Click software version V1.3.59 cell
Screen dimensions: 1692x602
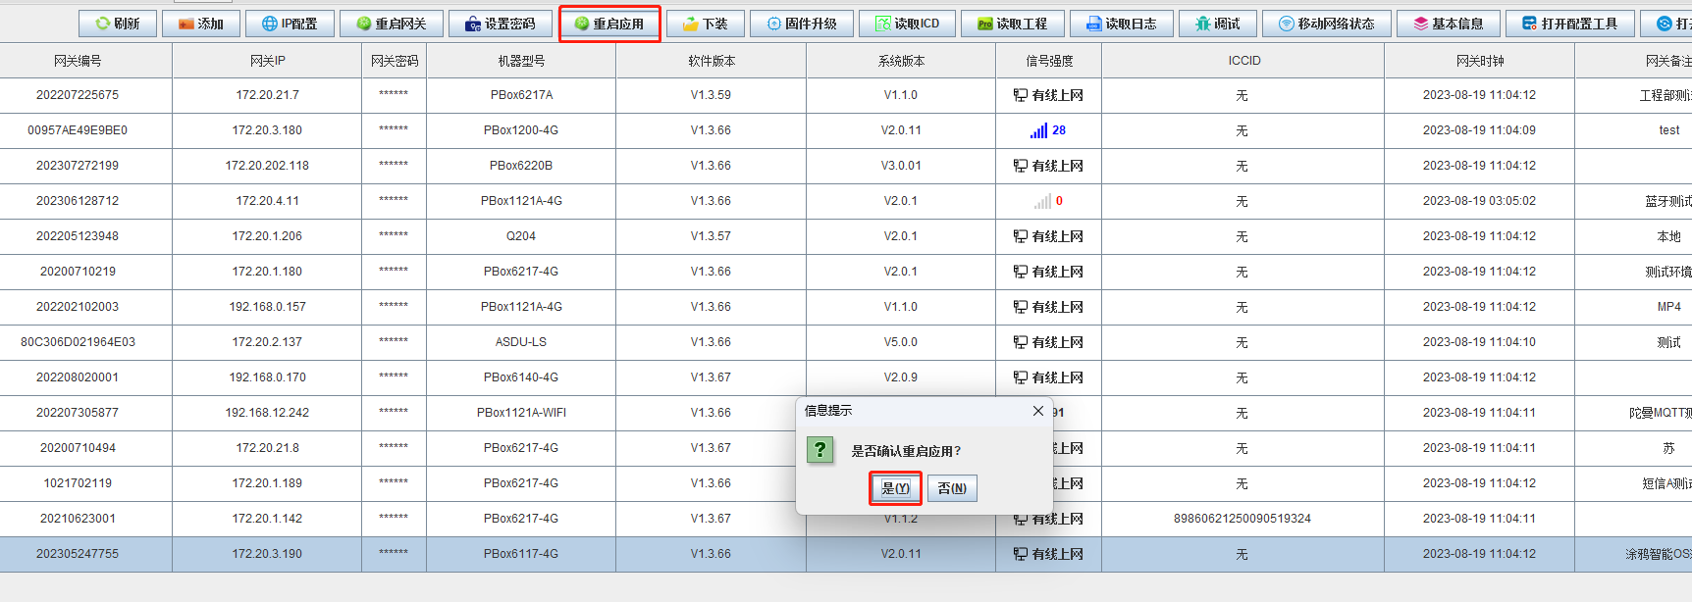click(712, 95)
